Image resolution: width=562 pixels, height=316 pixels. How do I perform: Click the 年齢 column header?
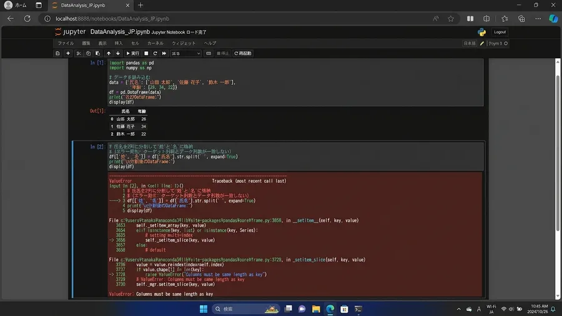(142, 111)
